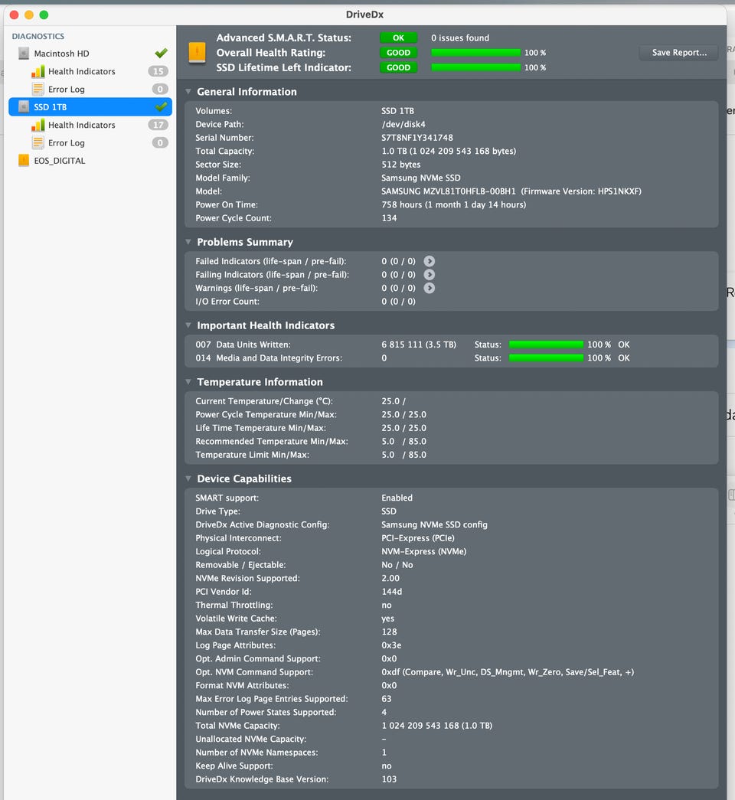Viewport: 735px width, 800px height.
Task: Click model SAMSUNG MZVL81T0HFLB-00BH1 value
Action: [449, 191]
